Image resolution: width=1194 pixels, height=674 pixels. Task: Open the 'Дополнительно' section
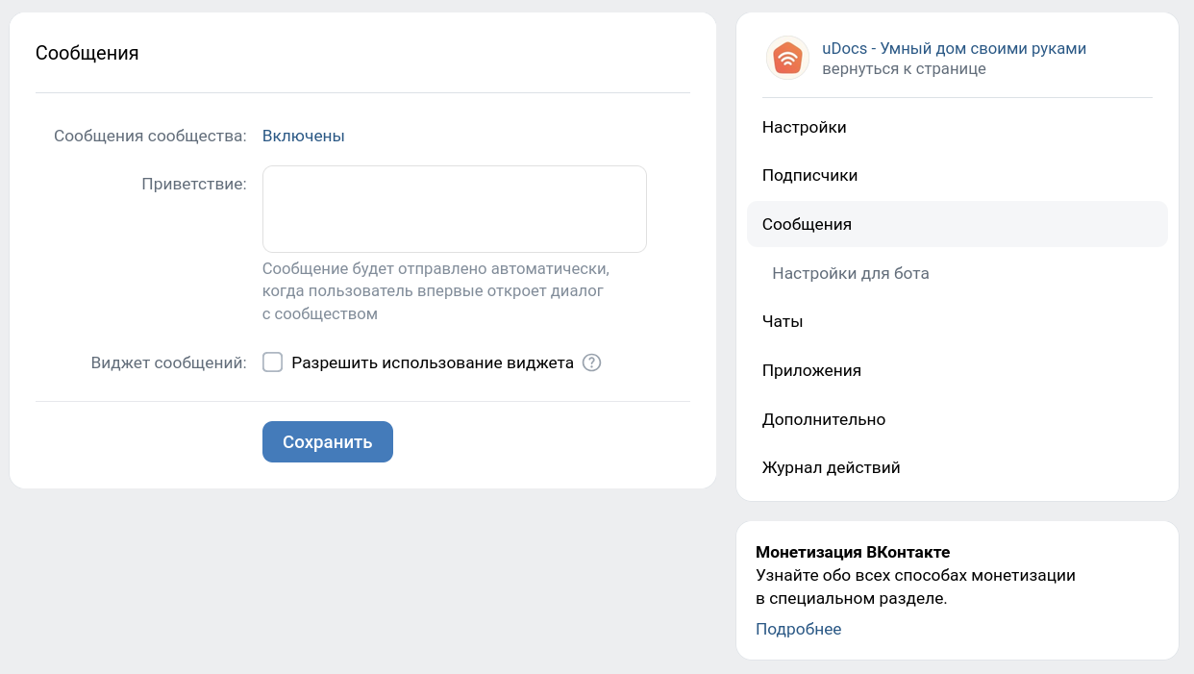coord(824,419)
